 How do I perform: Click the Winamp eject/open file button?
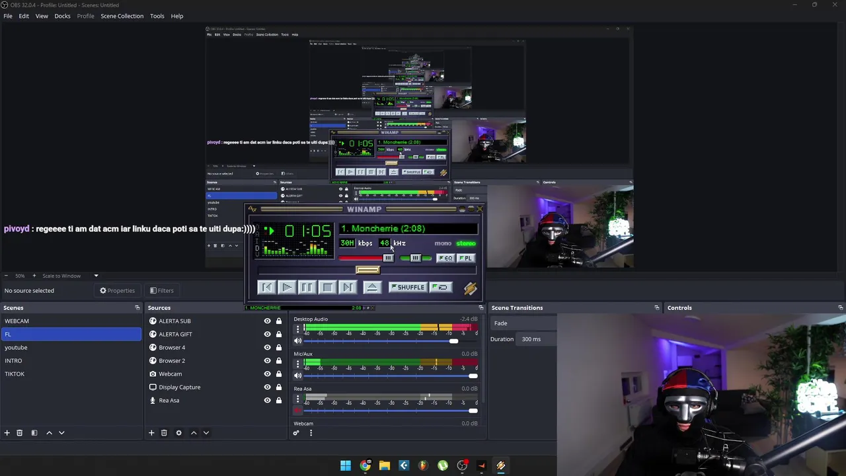pos(372,288)
